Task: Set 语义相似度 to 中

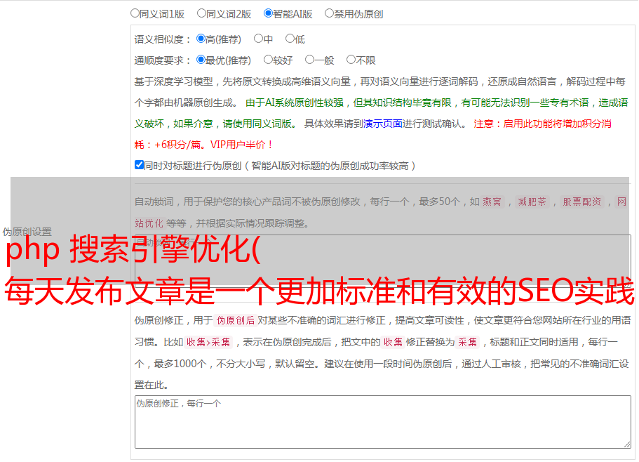Action: (258, 39)
